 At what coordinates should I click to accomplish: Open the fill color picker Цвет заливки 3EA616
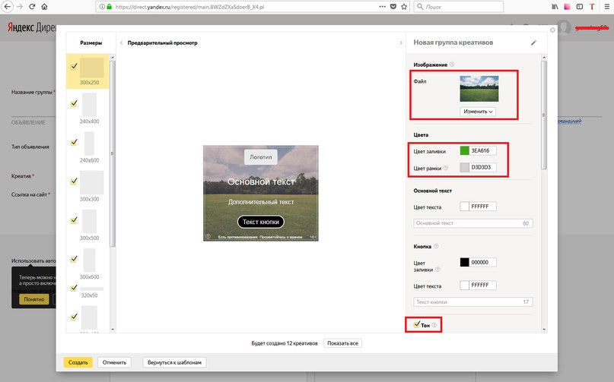click(465, 150)
